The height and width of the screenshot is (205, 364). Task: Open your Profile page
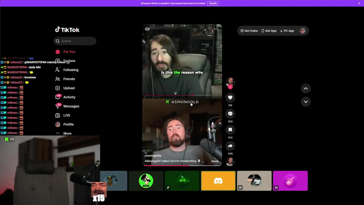pyautogui.click(x=68, y=124)
